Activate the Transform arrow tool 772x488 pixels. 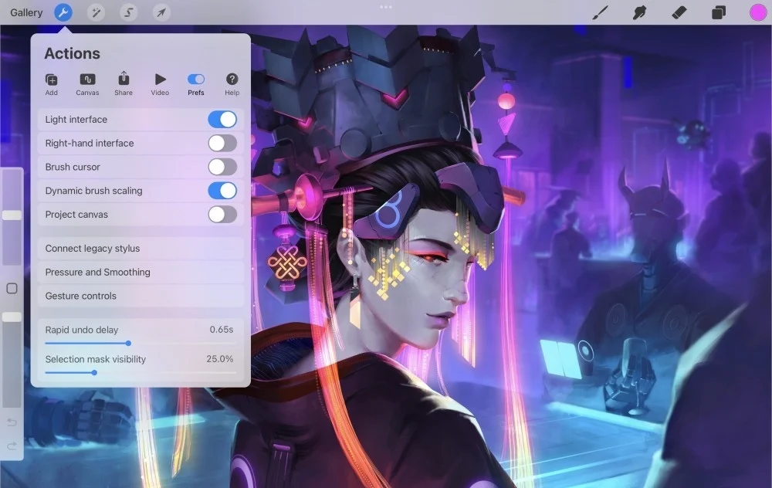coord(161,12)
